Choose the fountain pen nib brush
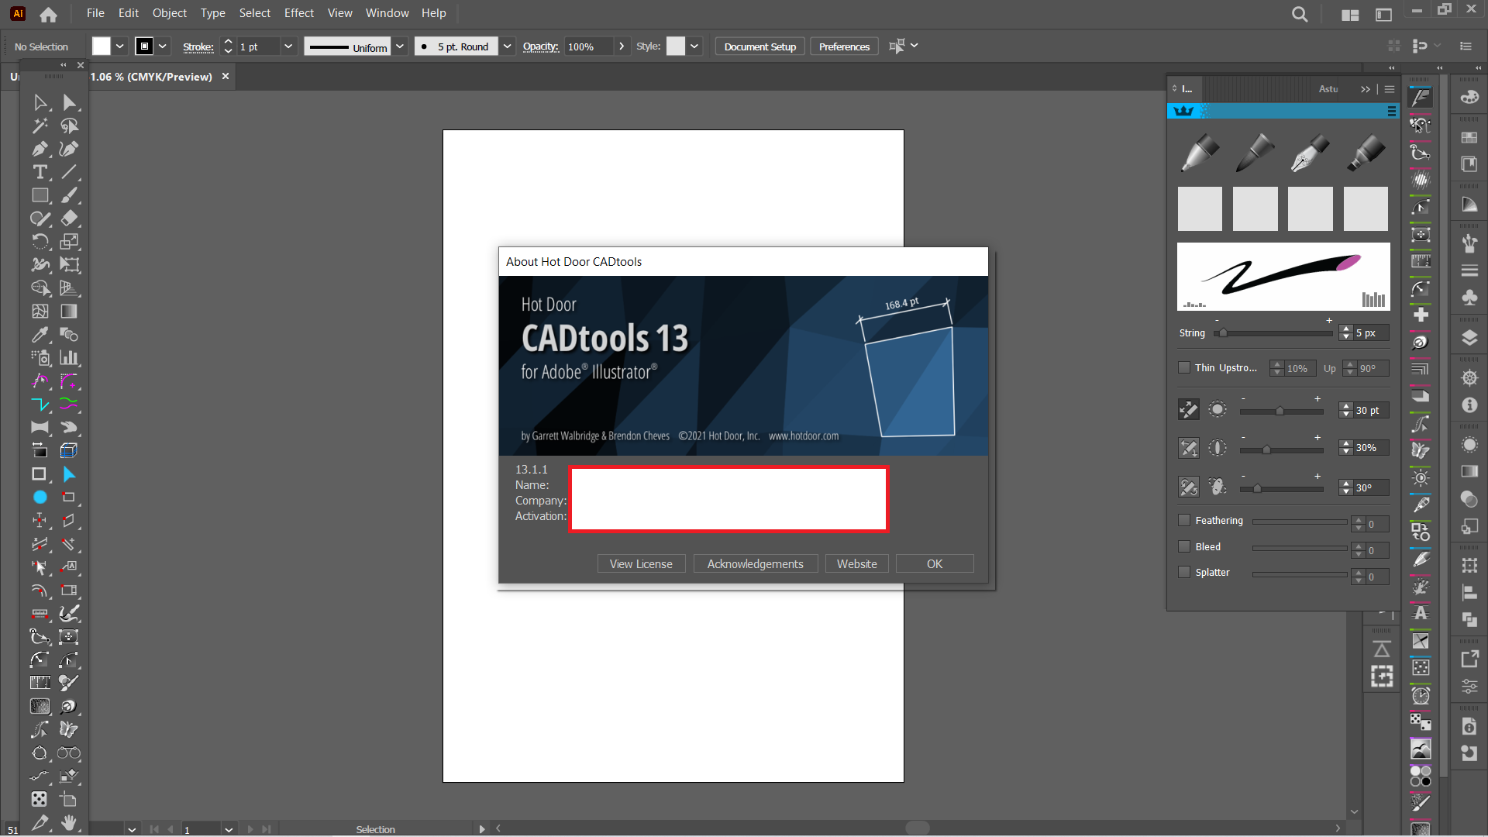The height and width of the screenshot is (837, 1488). pyautogui.click(x=1310, y=152)
